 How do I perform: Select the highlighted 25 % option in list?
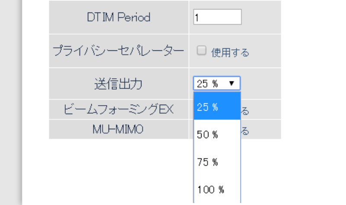tap(217, 107)
